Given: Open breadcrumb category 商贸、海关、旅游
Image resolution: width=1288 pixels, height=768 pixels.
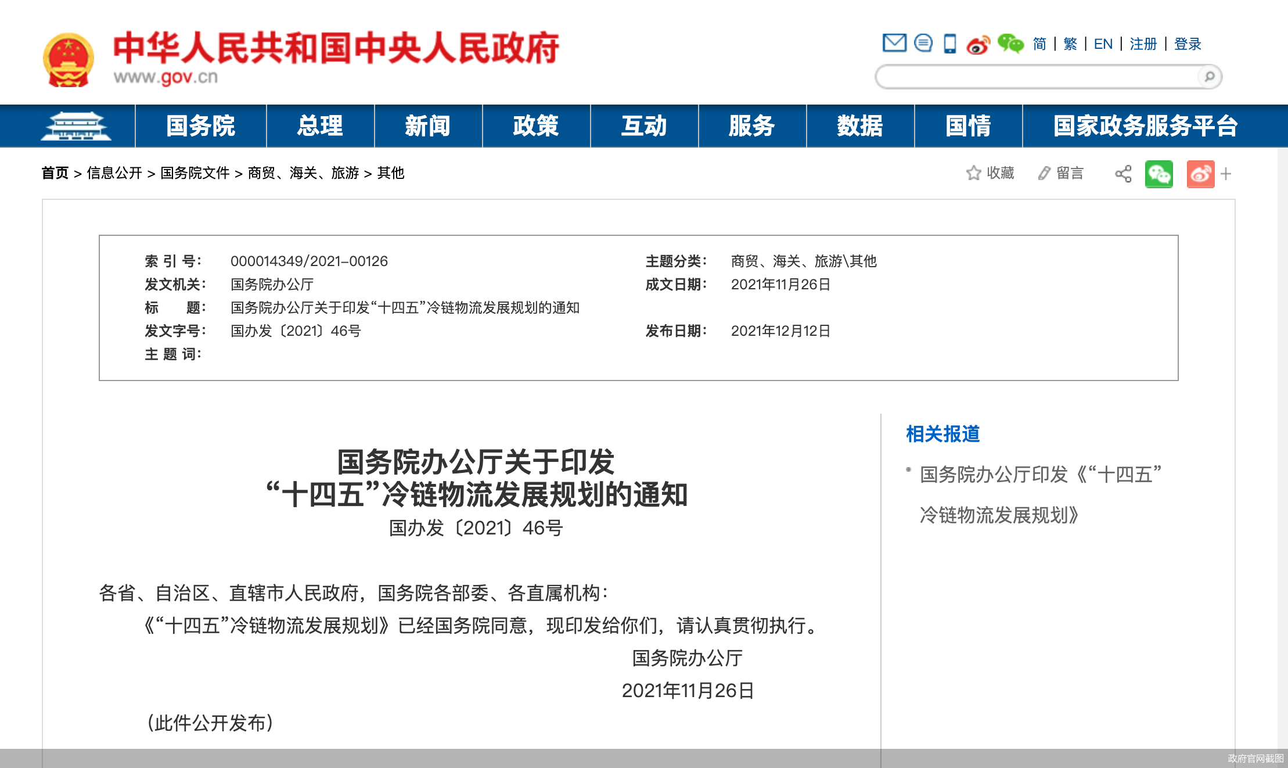Looking at the screenshot, I should 304,173.
